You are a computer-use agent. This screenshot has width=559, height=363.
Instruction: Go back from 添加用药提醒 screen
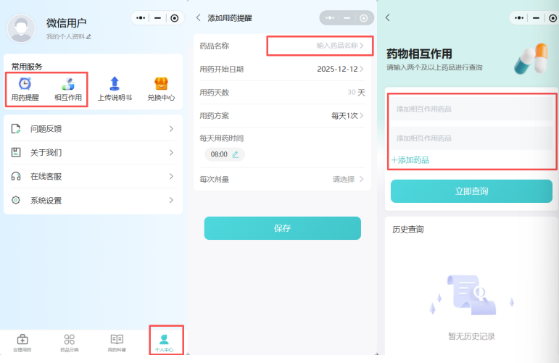199,18
